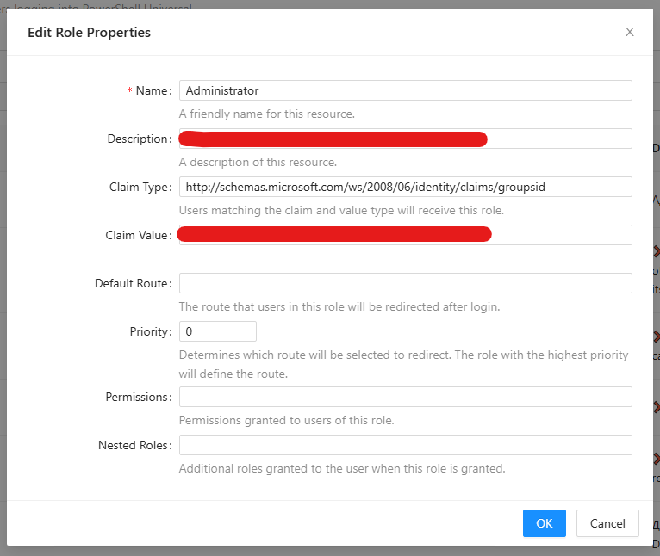
Task: Close the Edit Role Properties dialog
Action: click(630, 32)
